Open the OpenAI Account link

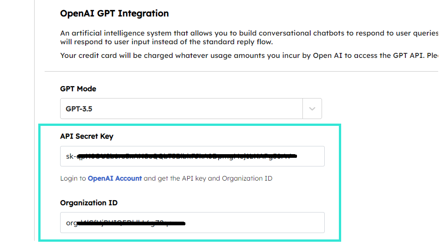pos(115,178)
